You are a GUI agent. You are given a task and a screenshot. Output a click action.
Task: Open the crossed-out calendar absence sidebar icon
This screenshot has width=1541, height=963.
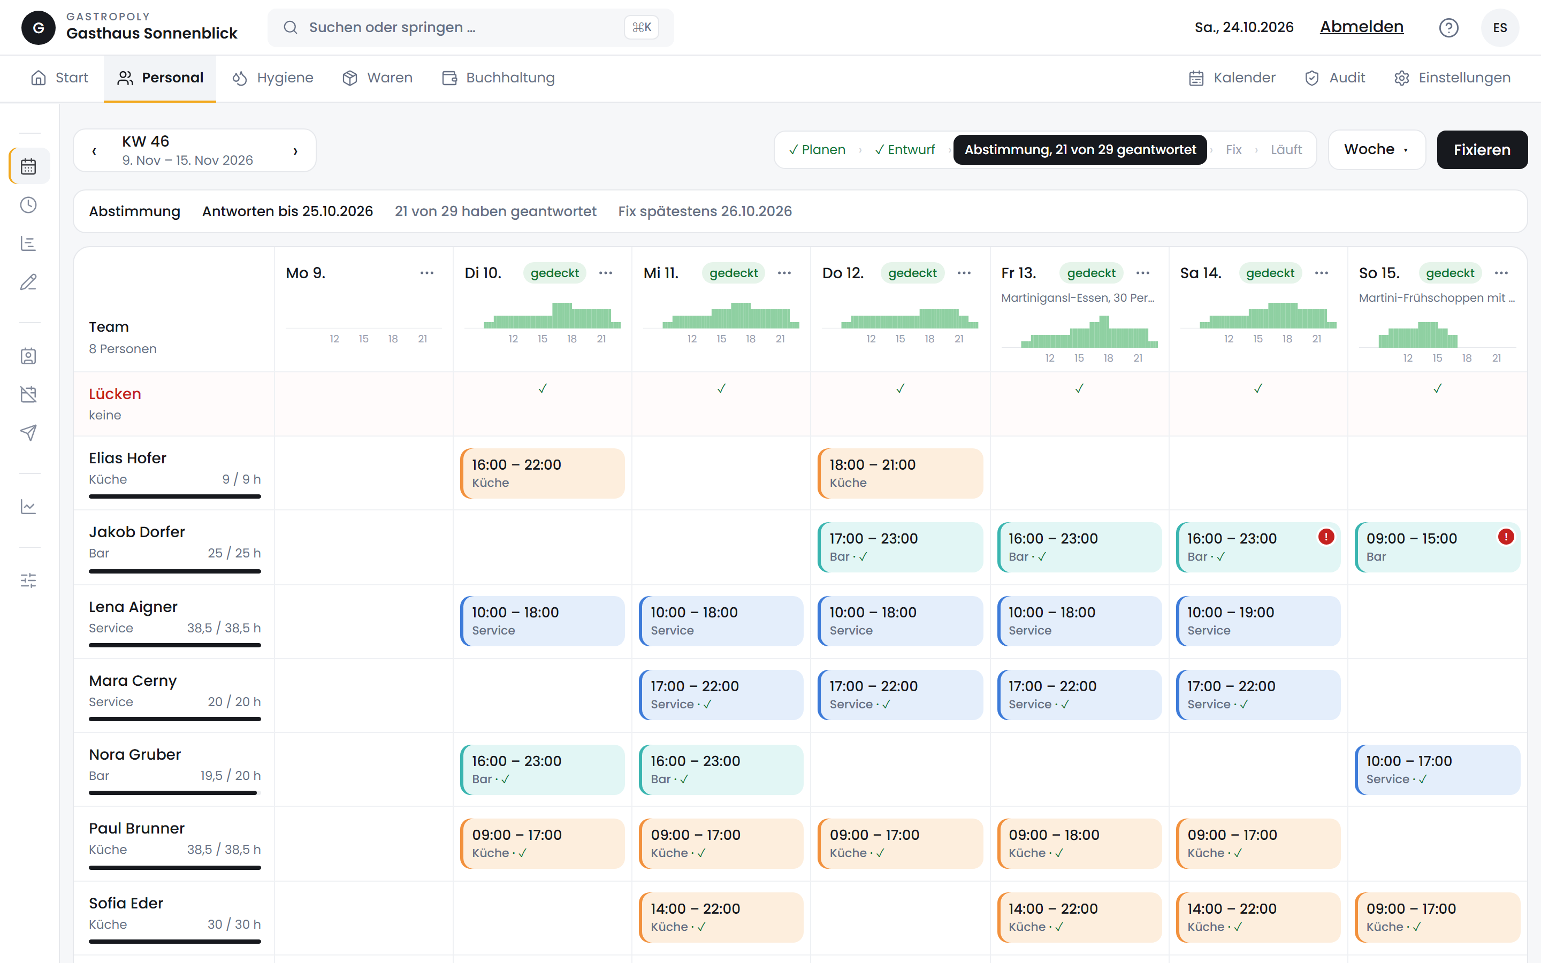29,394
